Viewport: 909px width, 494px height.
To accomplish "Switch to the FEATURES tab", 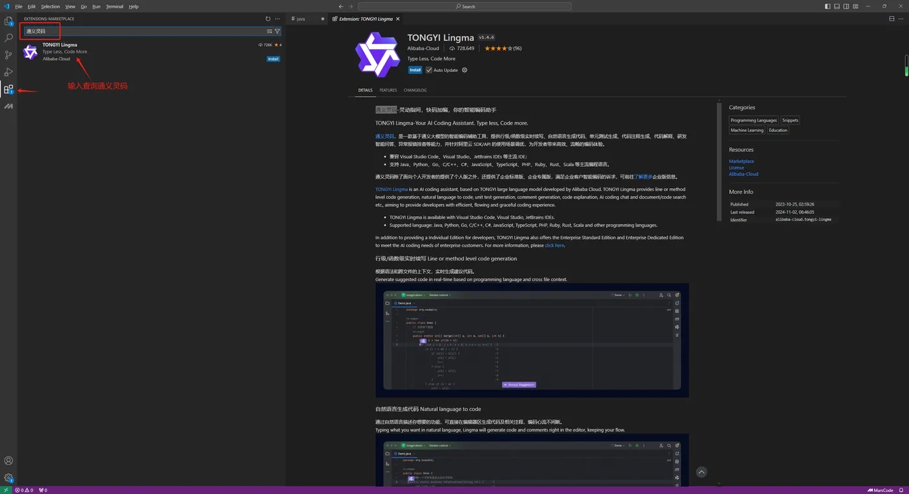I will point(388,90).
